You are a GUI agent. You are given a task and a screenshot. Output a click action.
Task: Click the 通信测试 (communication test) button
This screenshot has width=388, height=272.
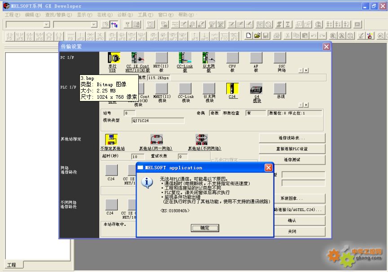pos(292,160)
